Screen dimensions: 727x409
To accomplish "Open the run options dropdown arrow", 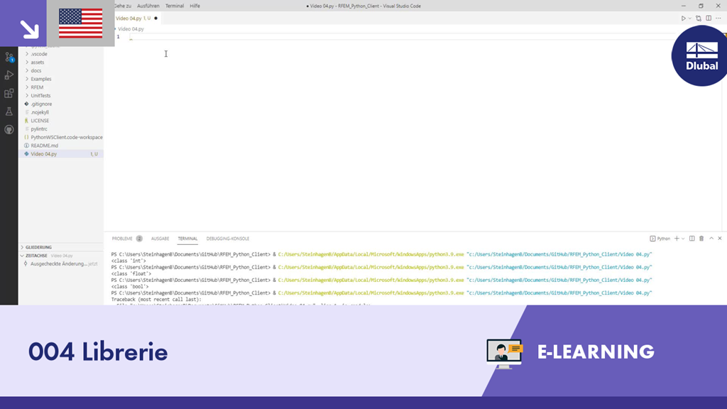I will point(690,18).
